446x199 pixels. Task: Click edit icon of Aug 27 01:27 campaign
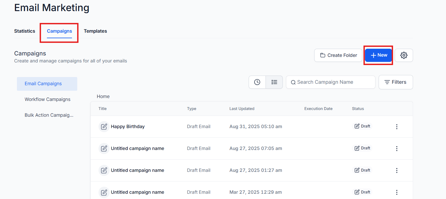pyautogui.click(x=104, y=170)
